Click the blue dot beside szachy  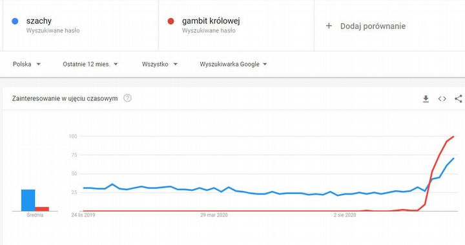coord(15,21)
